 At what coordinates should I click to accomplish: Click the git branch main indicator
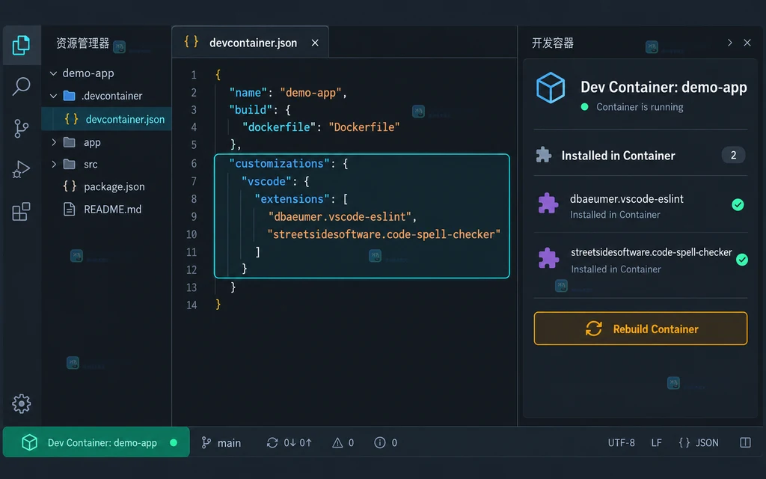pyautogui.click(x=221, y=443)
